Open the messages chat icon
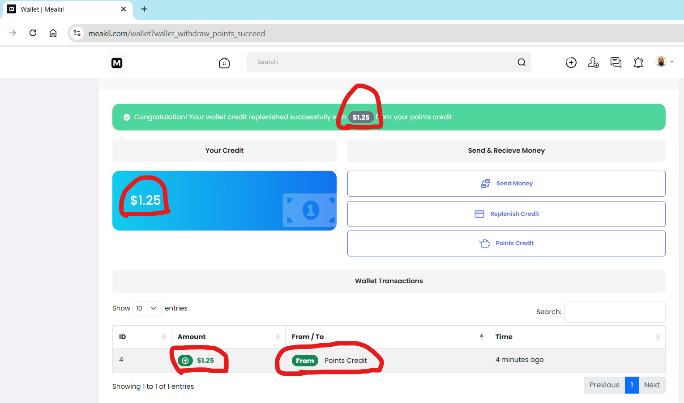The image size is (684, 403). [616, 63]
